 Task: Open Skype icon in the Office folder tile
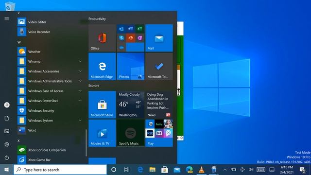(x=121, y=38)
